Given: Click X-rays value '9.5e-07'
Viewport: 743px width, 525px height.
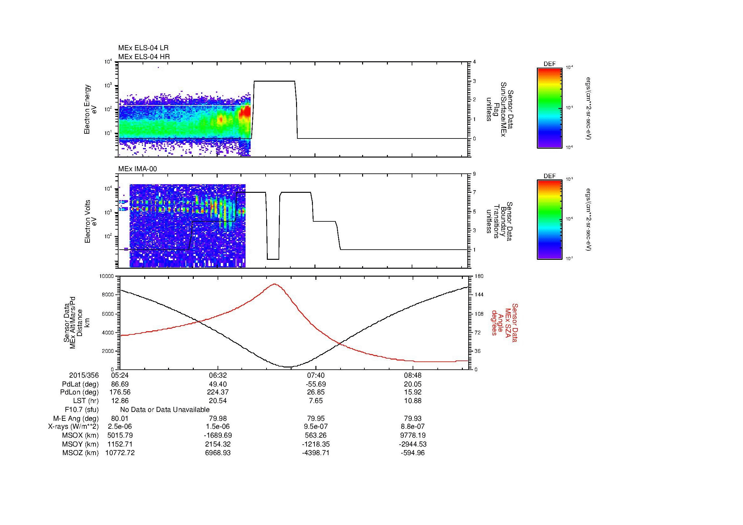Looking at the screenshot, I should pyautogui.click(x=315, y=427).
